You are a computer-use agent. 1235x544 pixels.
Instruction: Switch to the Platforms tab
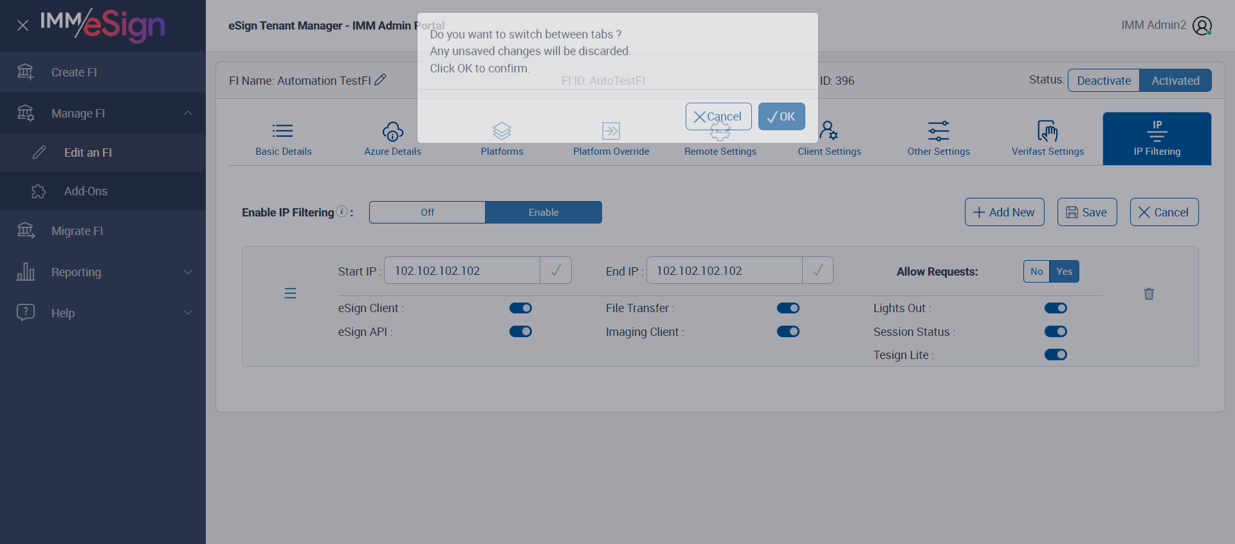[502, 139]
